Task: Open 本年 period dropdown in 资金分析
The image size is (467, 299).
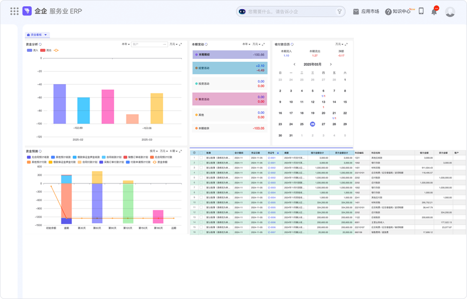Action: (125, 44)
